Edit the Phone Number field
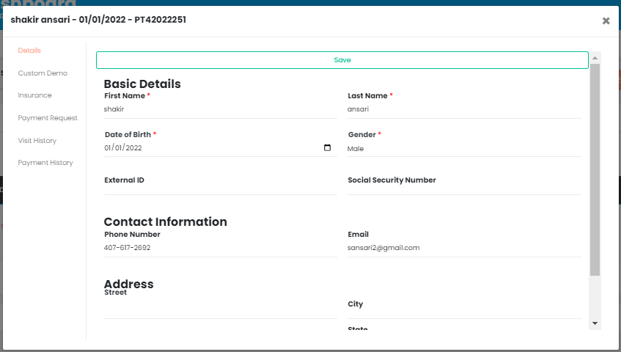The height and width of the screenshot is (352, 621). coord(220,248)
